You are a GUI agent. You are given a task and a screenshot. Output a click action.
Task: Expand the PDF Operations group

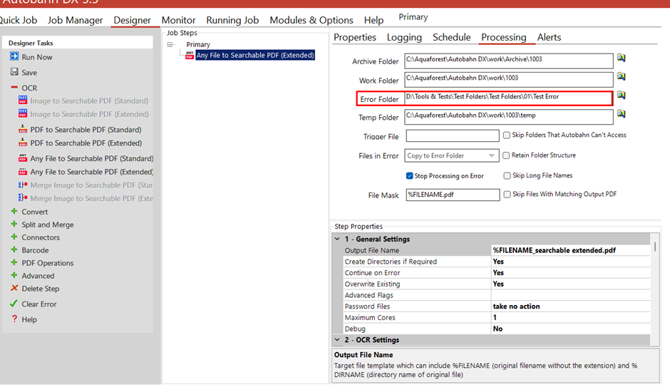coord(14,262)
